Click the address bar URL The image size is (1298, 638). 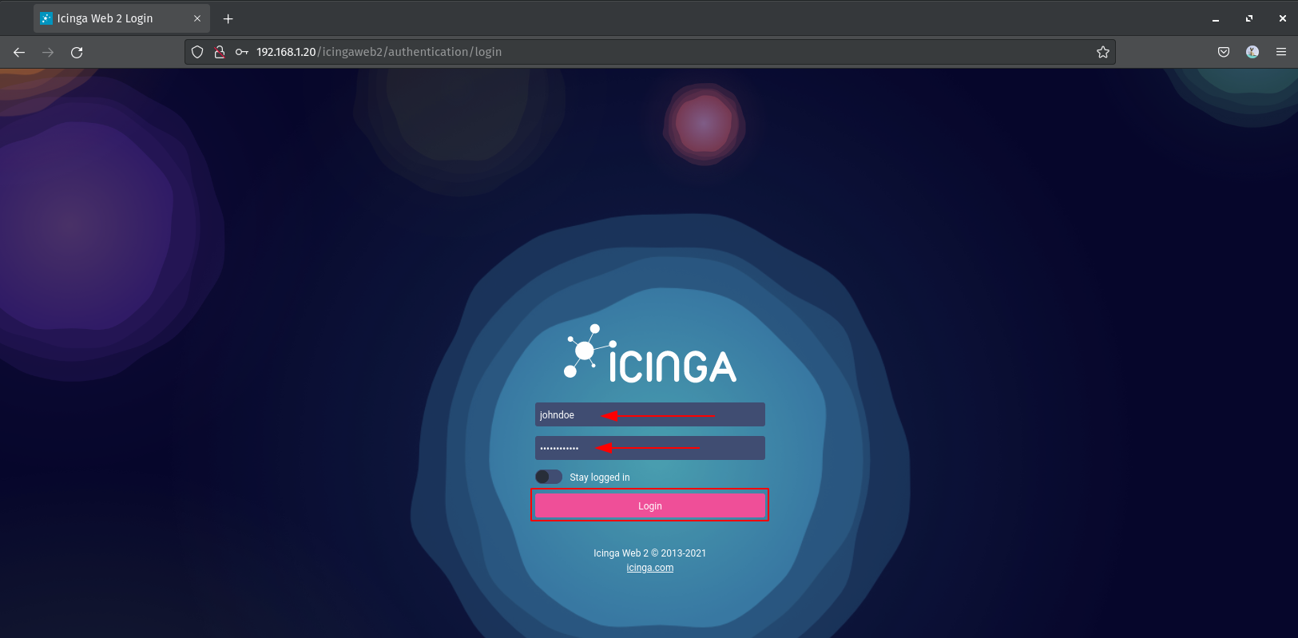[379, 52]
